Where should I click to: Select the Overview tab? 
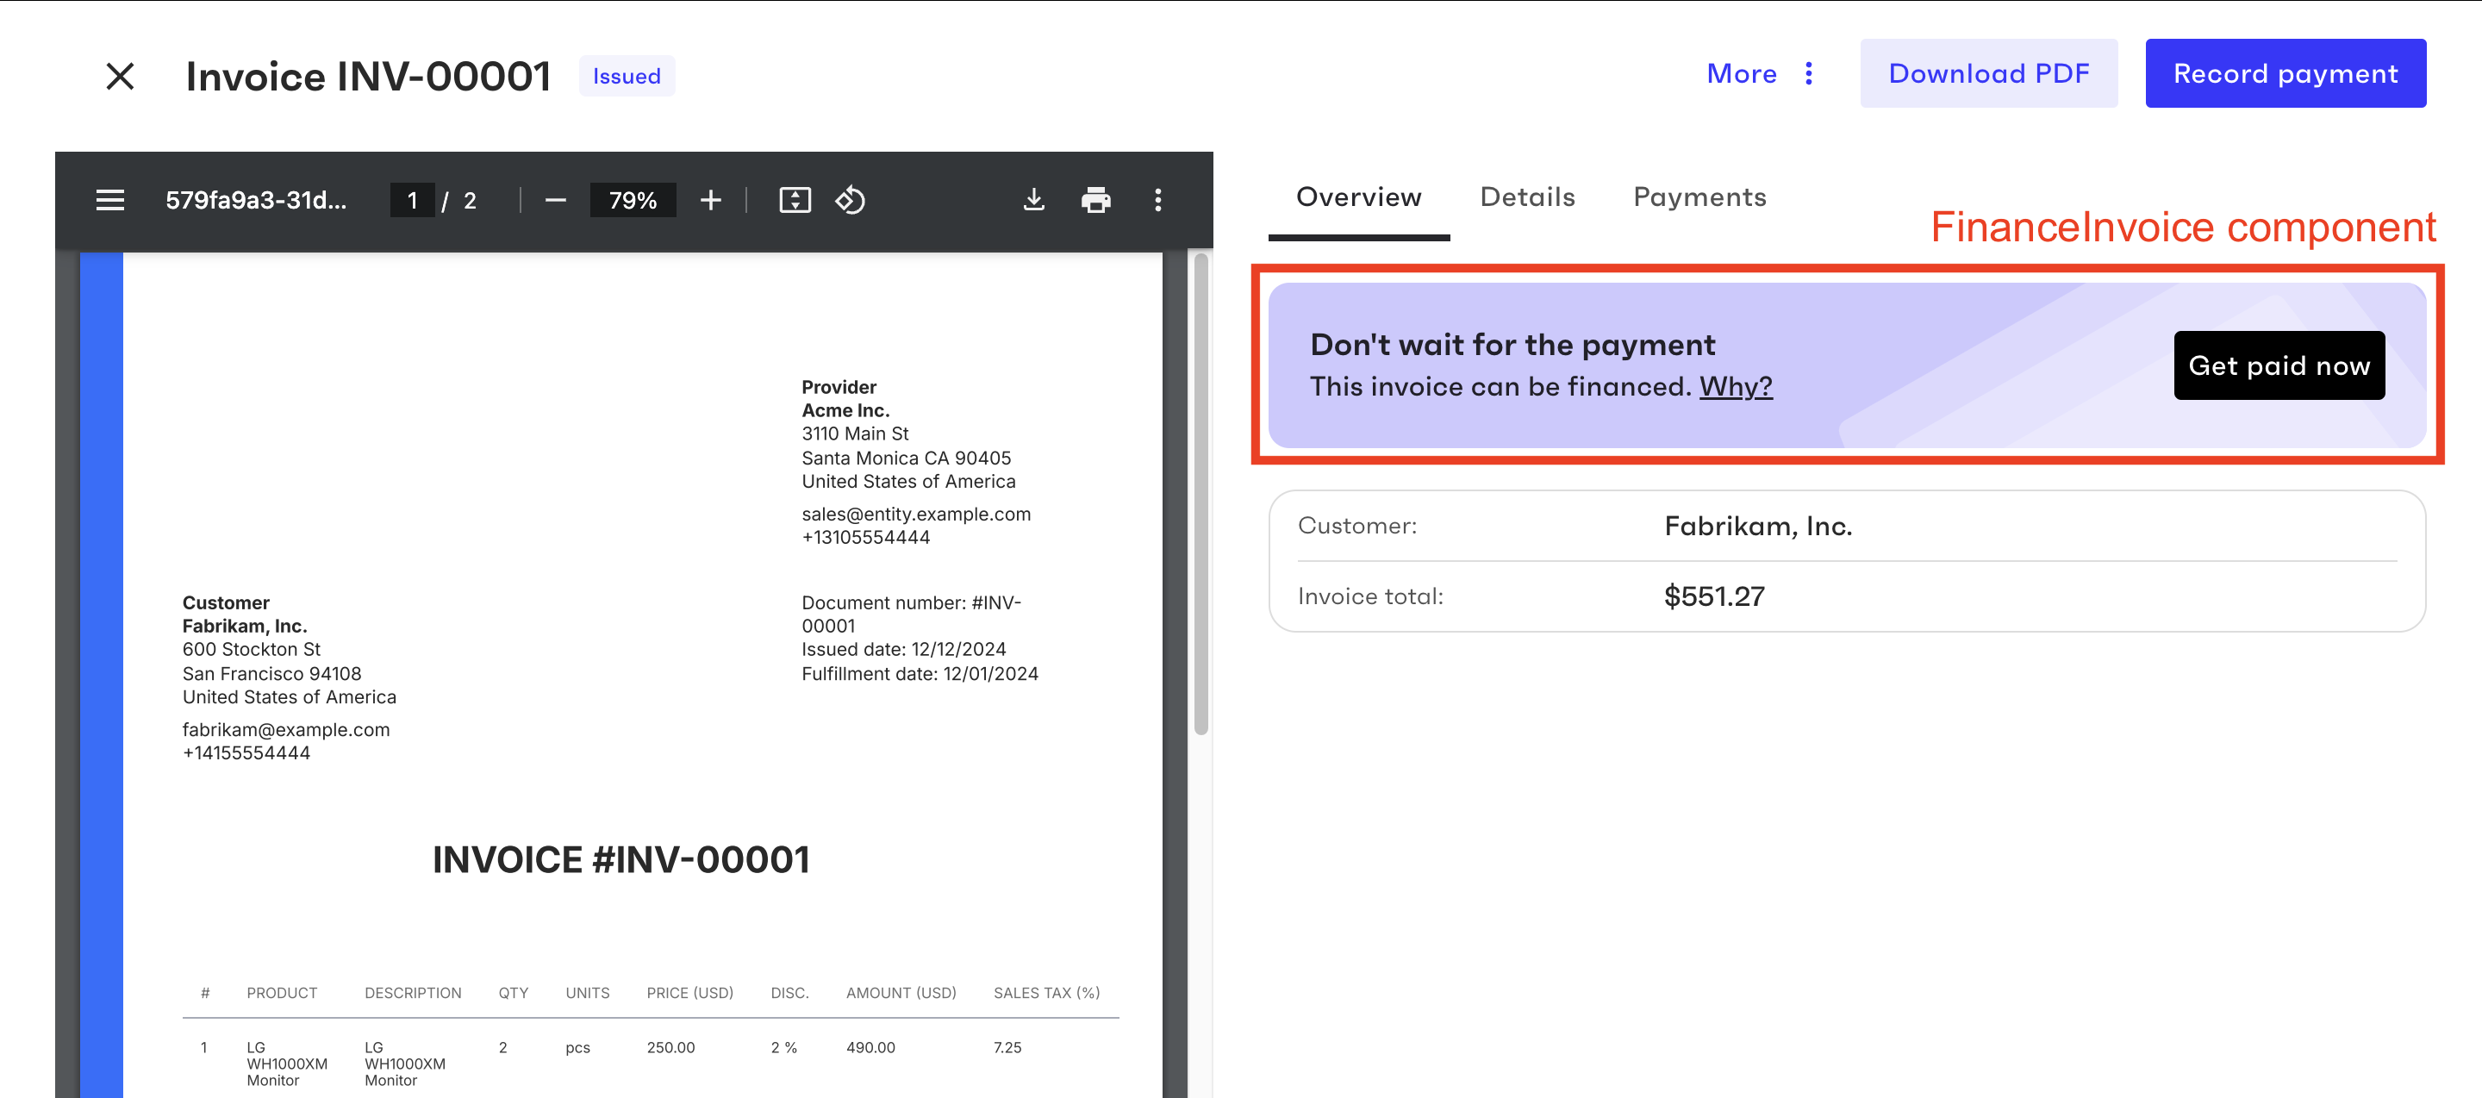tap(1357, 197)
